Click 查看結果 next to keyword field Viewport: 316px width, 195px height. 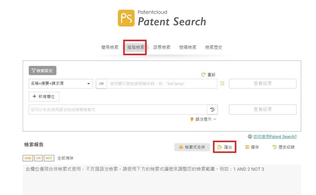point(263,83)
